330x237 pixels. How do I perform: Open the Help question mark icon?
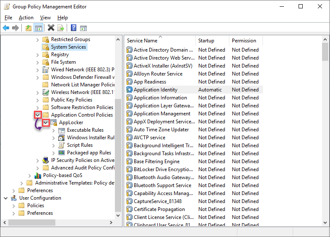(x=73, y=28)
